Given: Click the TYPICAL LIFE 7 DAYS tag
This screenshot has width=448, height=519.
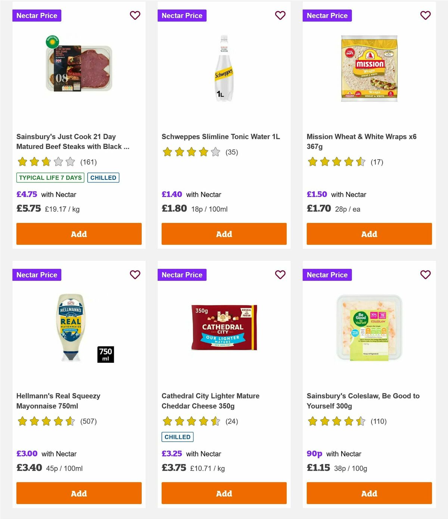Looking at the screenshot, I should click(50, 178).
